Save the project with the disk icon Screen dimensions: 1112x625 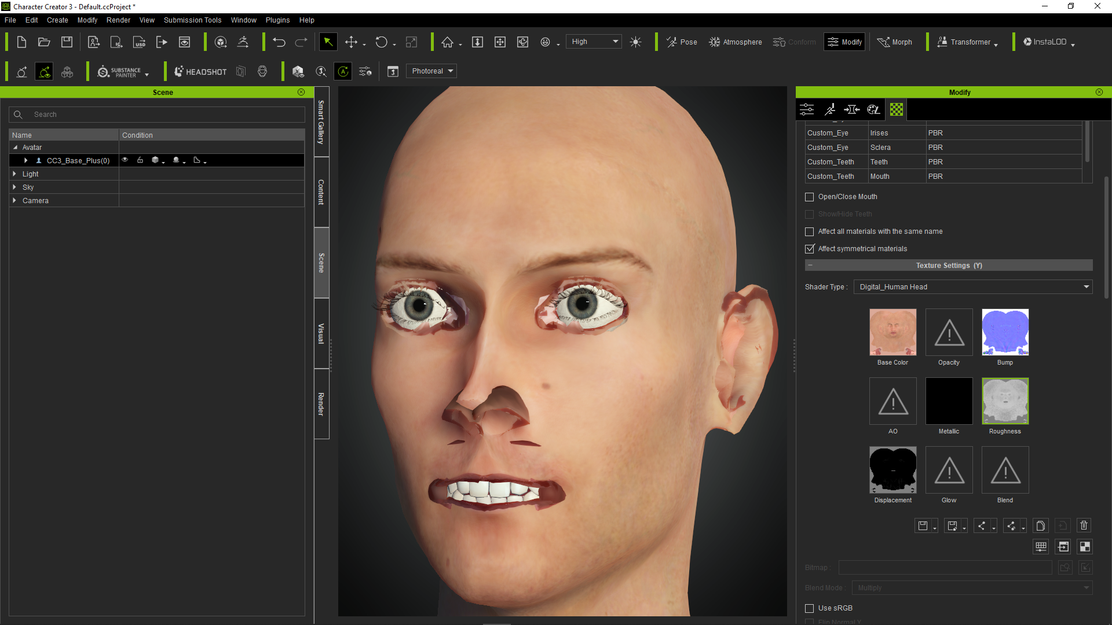pos(67,42)
